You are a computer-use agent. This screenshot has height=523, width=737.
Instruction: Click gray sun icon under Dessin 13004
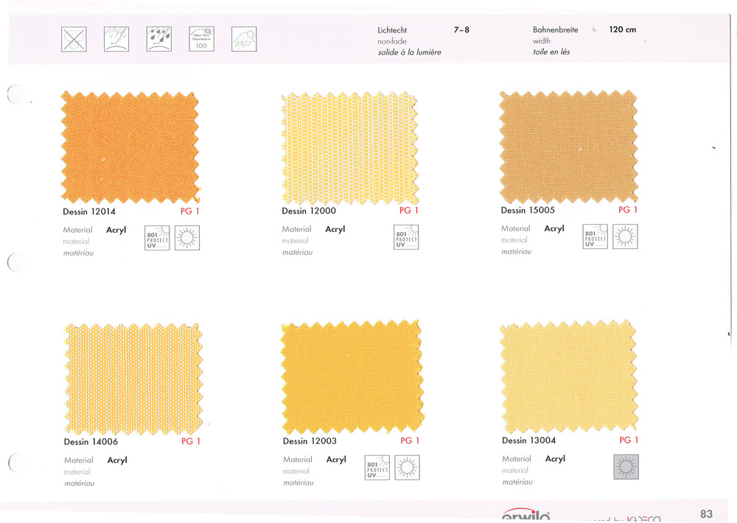click(x=626, y=466)
